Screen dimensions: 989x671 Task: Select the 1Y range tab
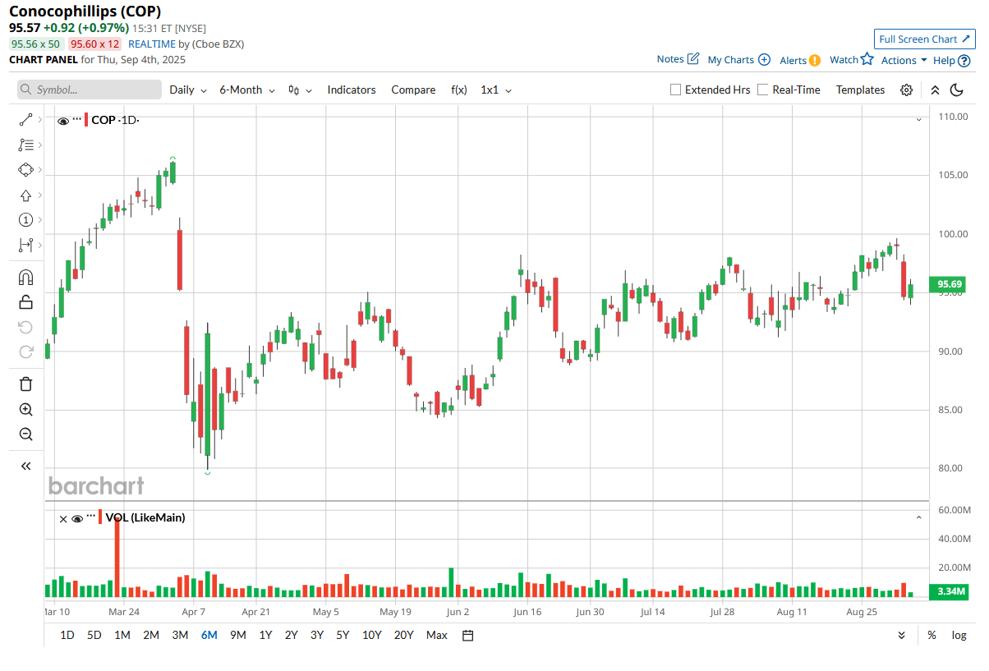coord(265,635)
